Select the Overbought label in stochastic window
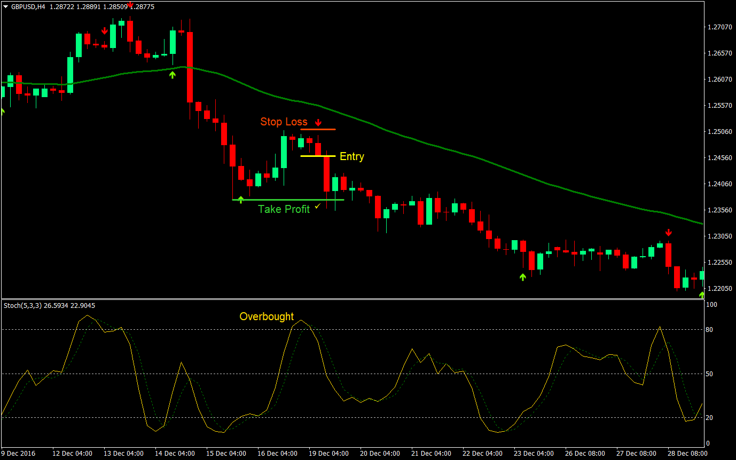736x460 pixels. [267, 316]
